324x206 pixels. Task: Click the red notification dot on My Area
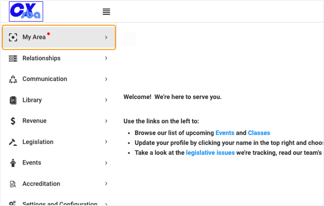point(48,34)
